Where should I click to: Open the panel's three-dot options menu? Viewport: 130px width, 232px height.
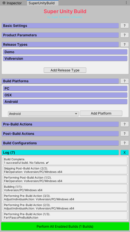(126, 3)
